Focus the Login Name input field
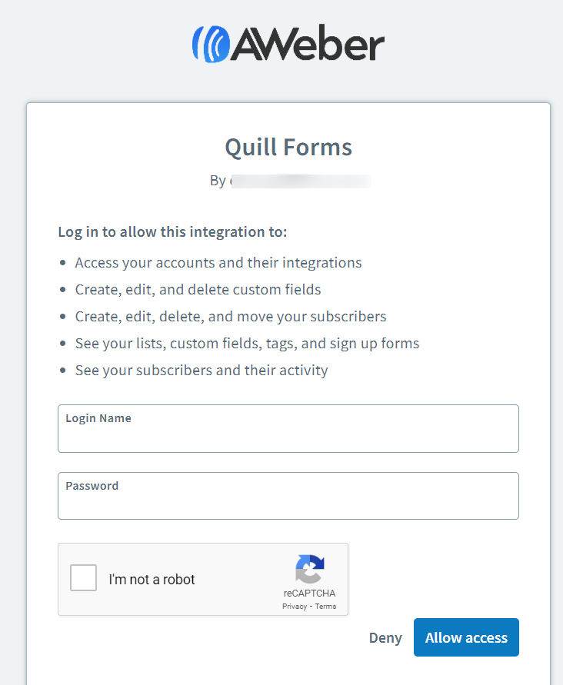Viewport: 563px width, 685px height. click(288, 428)
